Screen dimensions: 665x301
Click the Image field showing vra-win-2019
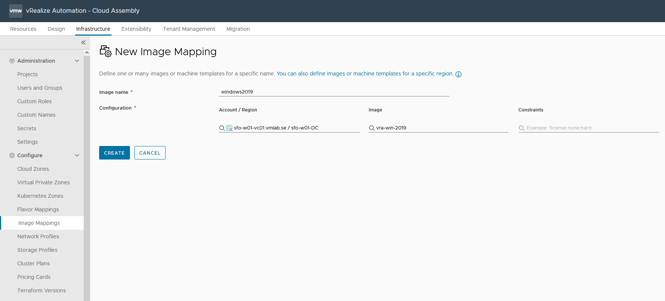pos(439,128)
